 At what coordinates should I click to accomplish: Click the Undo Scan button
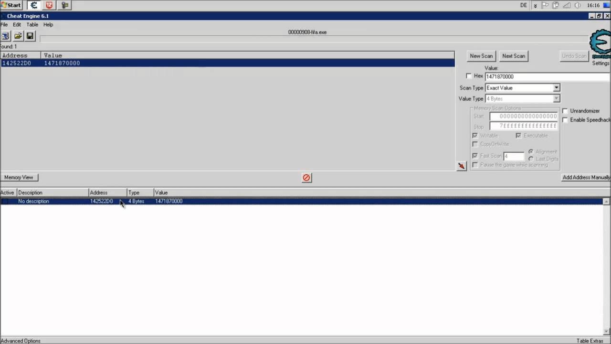tap(574, 56)
